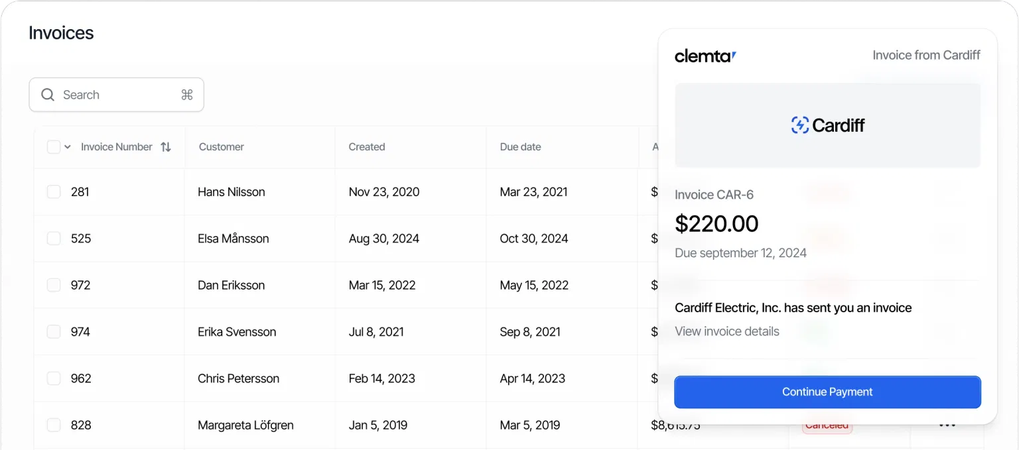Click due date May 15, 2022
The image size is (1019, 450).
coord(535,285)
